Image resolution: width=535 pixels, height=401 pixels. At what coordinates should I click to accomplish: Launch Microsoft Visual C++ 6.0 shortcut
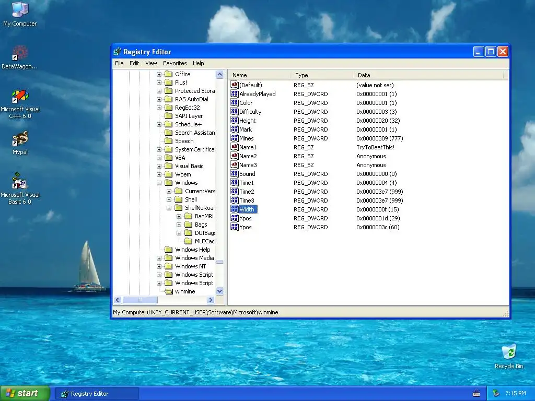pyautogui.click(x=20, y=104)
